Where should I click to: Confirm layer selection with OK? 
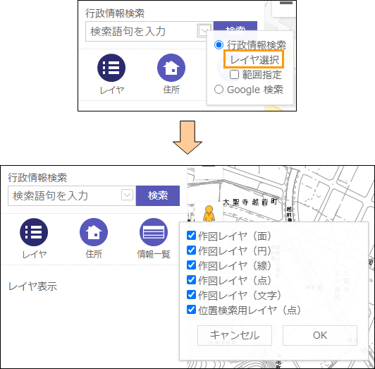(320, 335)
